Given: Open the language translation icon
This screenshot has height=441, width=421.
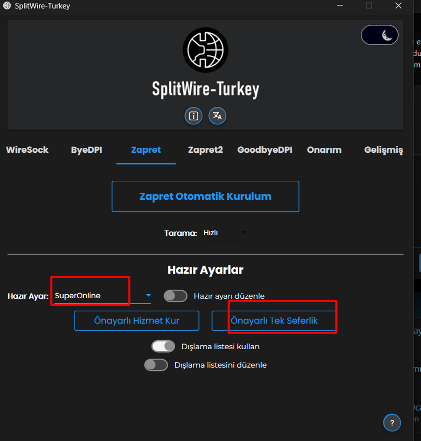Looking at the screenshot, I should click(217, 116).
